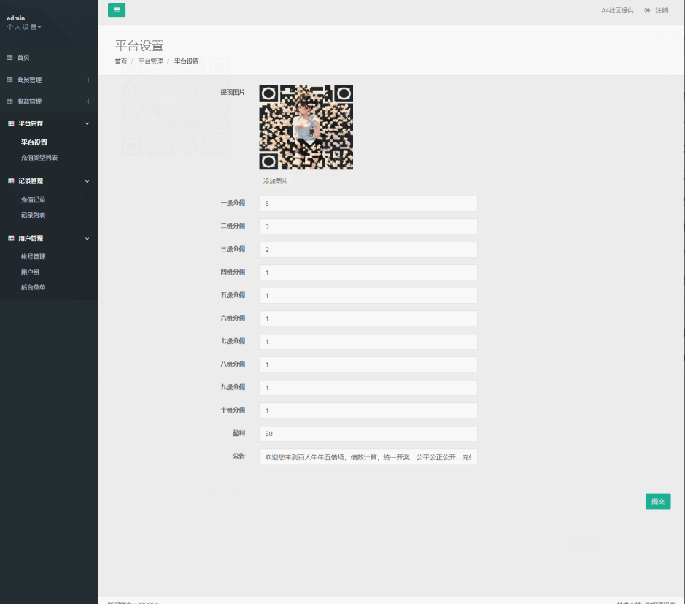Viewport: 685px width, 604px height.
Task: Collapse 用户管理 using its chevron
Action: (x=87, y=238)
